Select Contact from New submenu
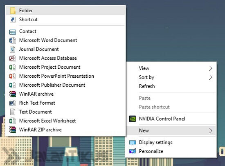 pos(65,31)
